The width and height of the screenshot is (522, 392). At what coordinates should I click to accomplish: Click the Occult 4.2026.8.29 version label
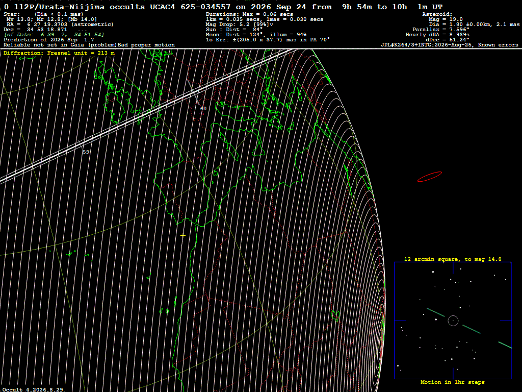point(33,389)
